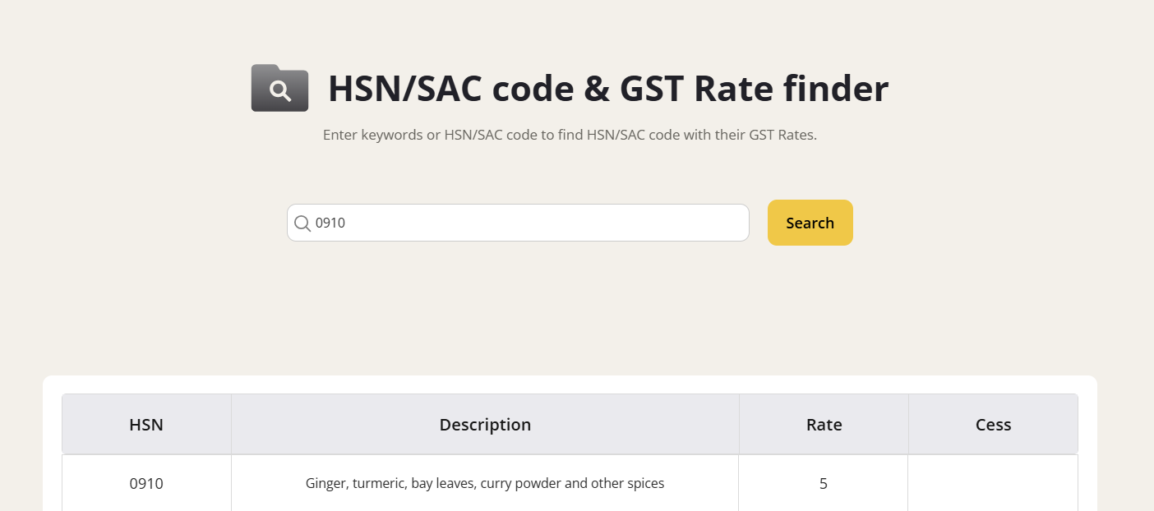Image resolution: width=1154 pixels, height=511 pixels.
Task: Click the empty Cess cell for code 0910
Action: 993,483
